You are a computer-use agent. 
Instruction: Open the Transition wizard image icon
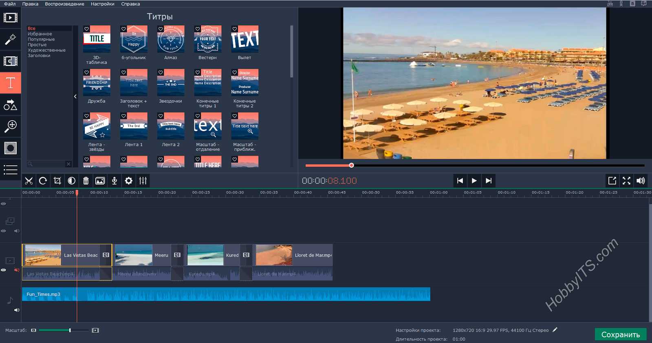[x=100, y=180]
